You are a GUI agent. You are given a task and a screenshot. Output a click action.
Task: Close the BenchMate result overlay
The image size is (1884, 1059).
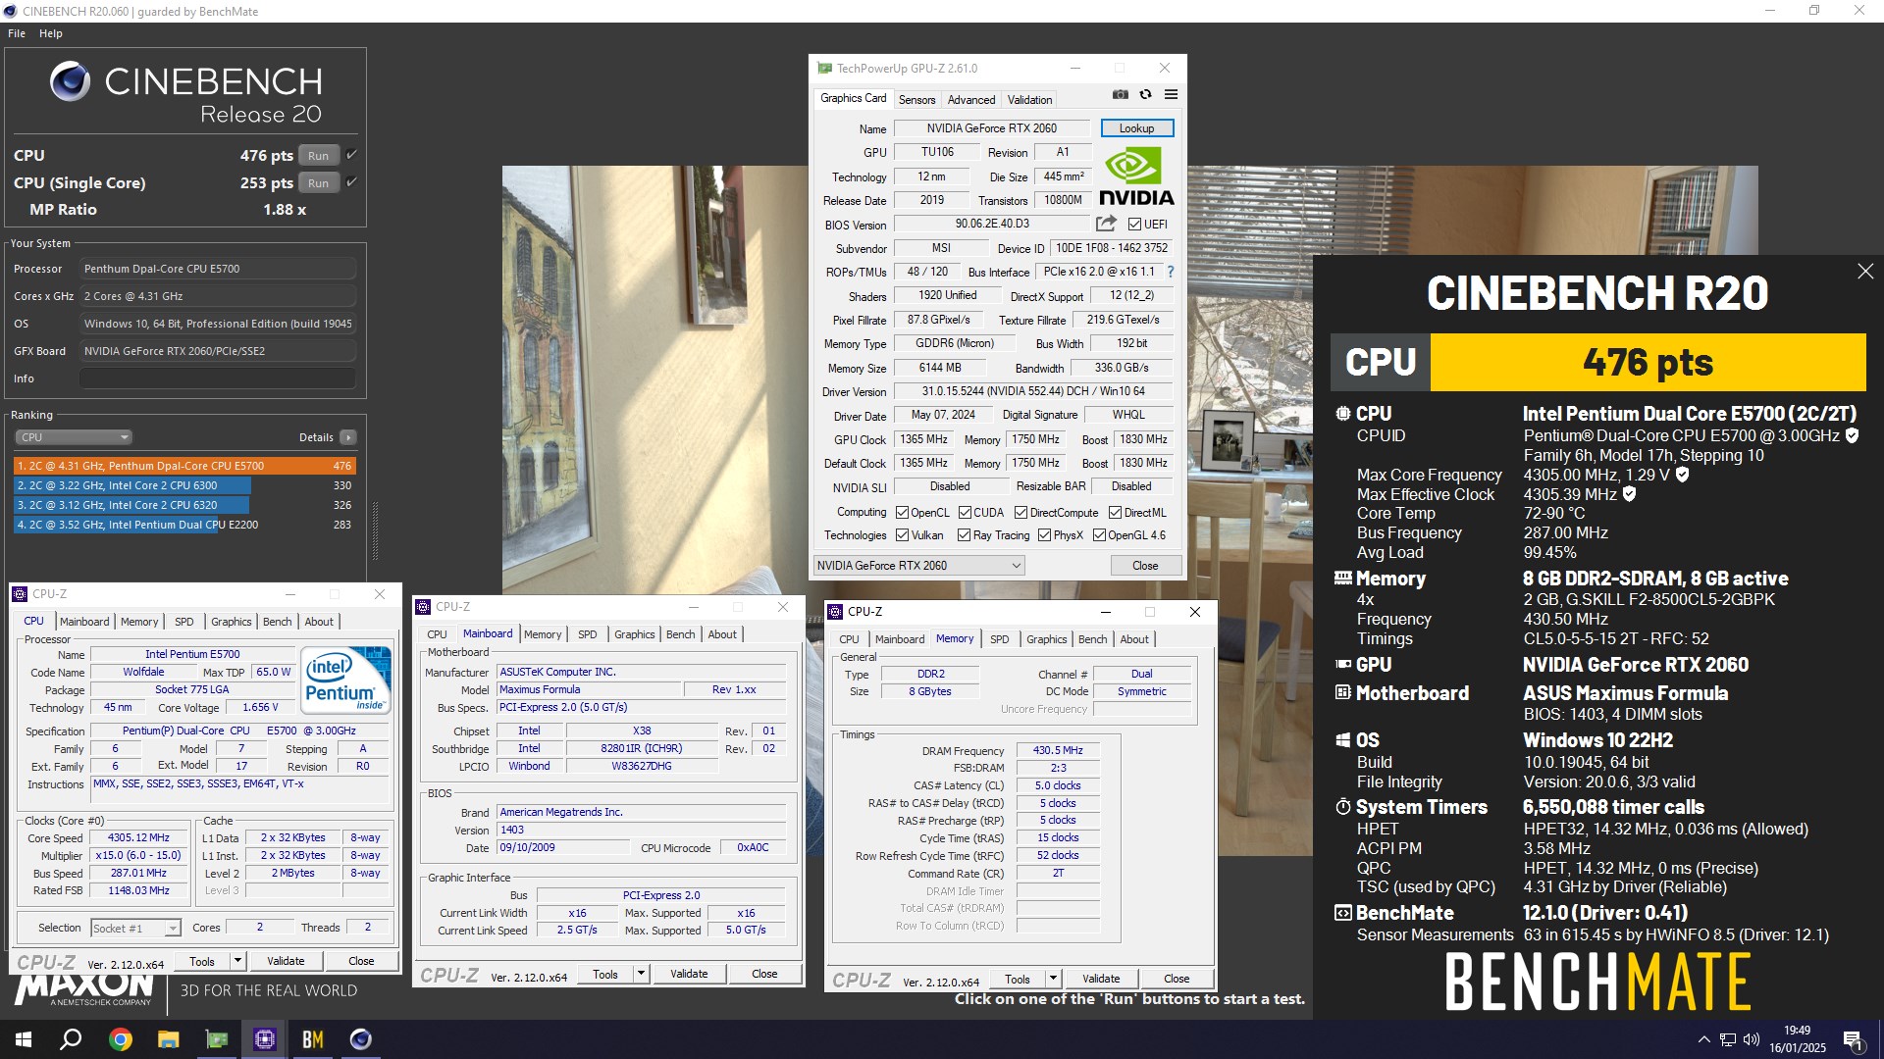(1865, 272)
